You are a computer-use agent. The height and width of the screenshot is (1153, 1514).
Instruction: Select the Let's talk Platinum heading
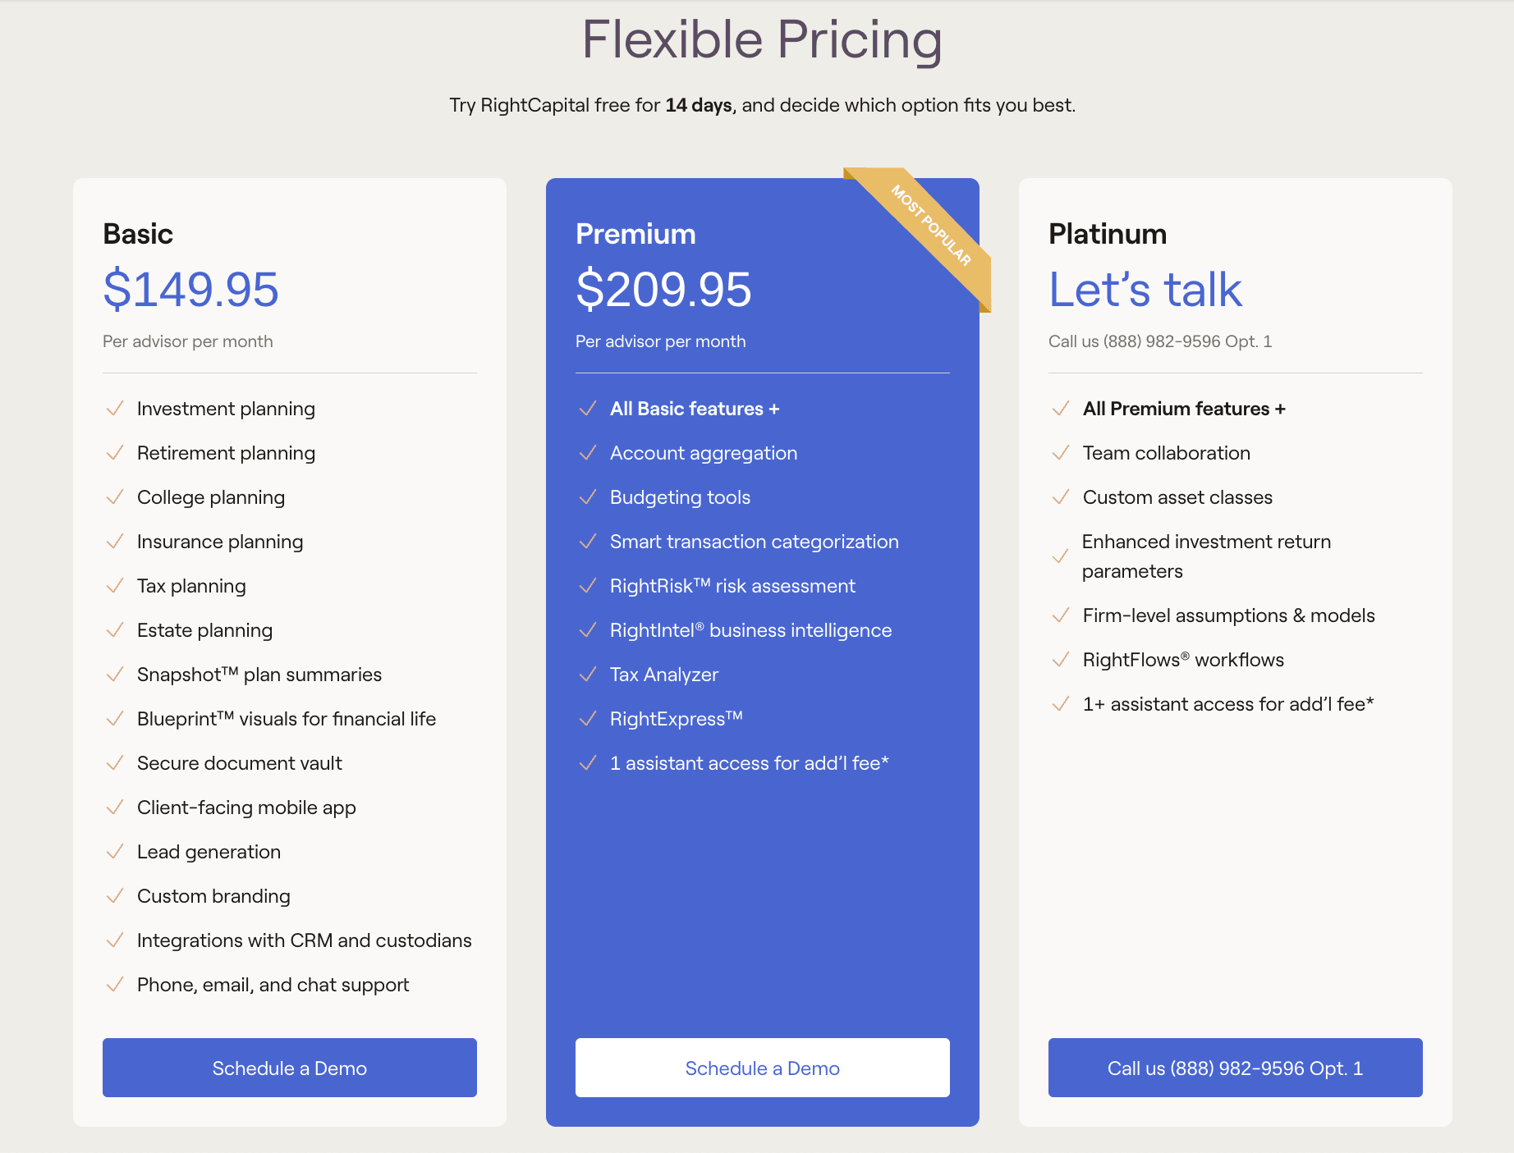click(1145, 289)
